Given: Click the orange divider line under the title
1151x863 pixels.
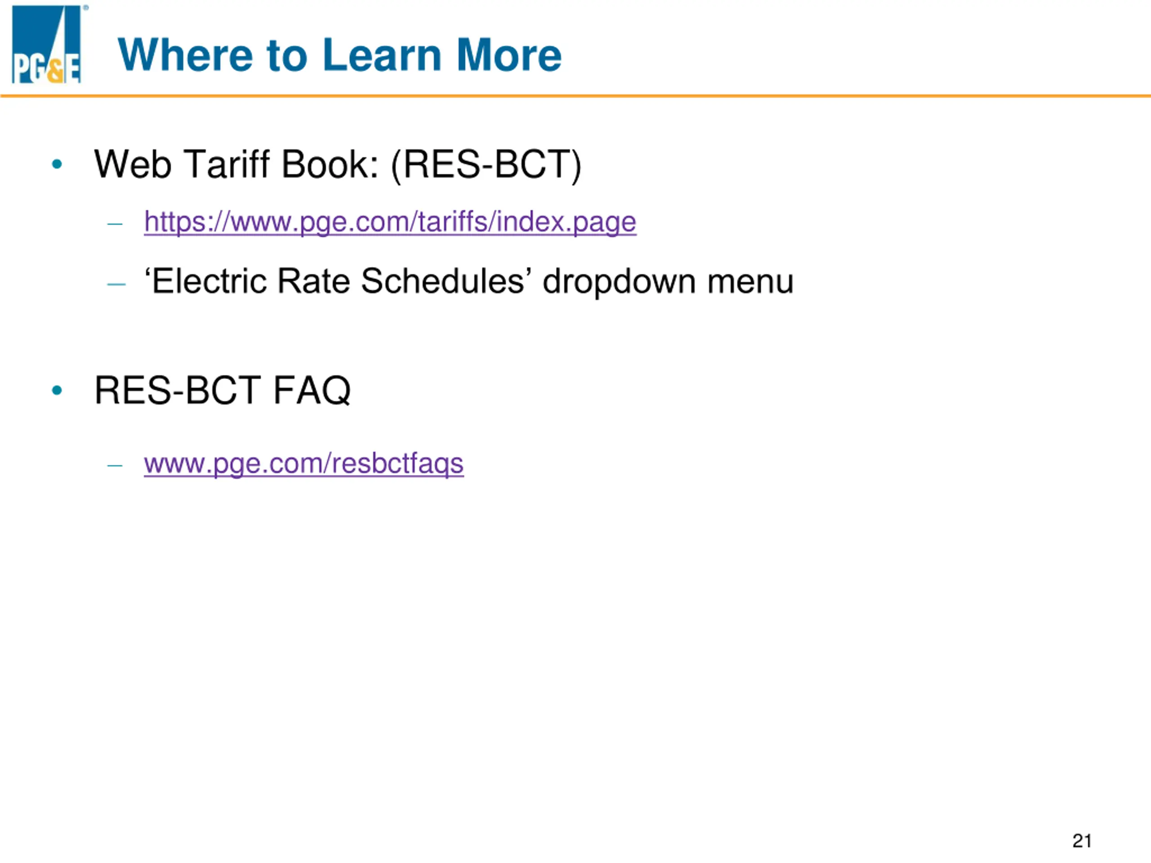Looking at the screenshot, I should click(x=575, y=96).
